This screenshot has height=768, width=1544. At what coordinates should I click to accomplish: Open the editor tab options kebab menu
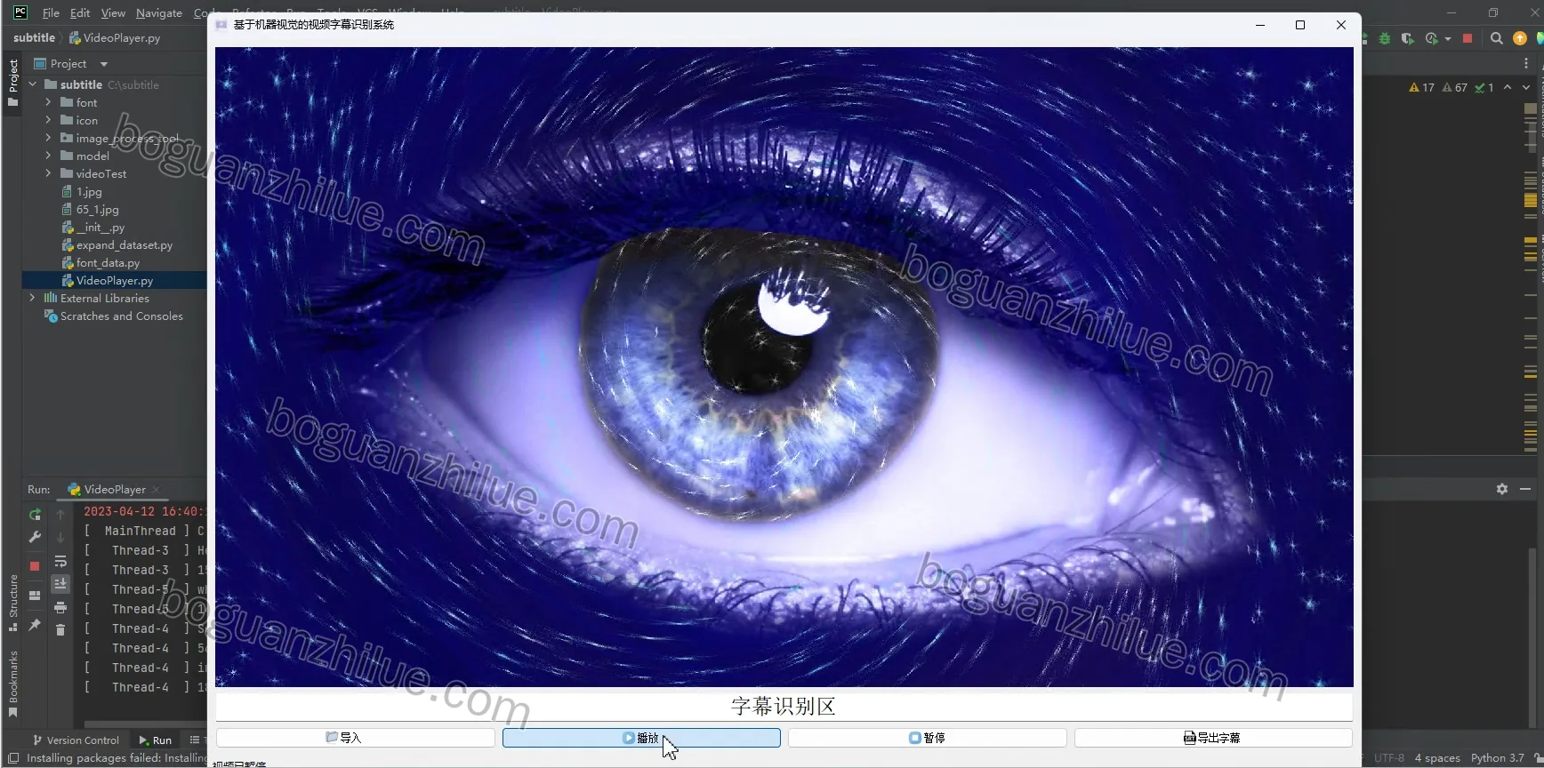(x=1526, y=63)
